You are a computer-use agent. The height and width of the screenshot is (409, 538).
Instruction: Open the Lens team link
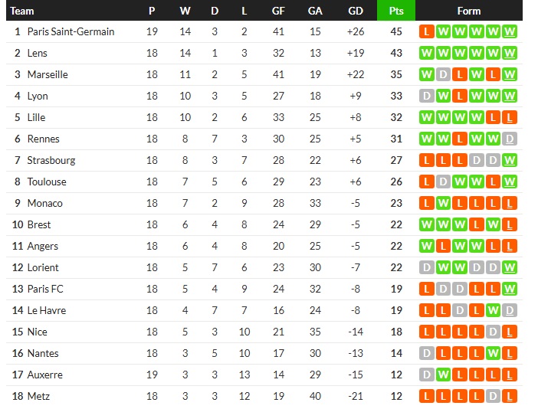pyautogui.click(x=37, y=53)
